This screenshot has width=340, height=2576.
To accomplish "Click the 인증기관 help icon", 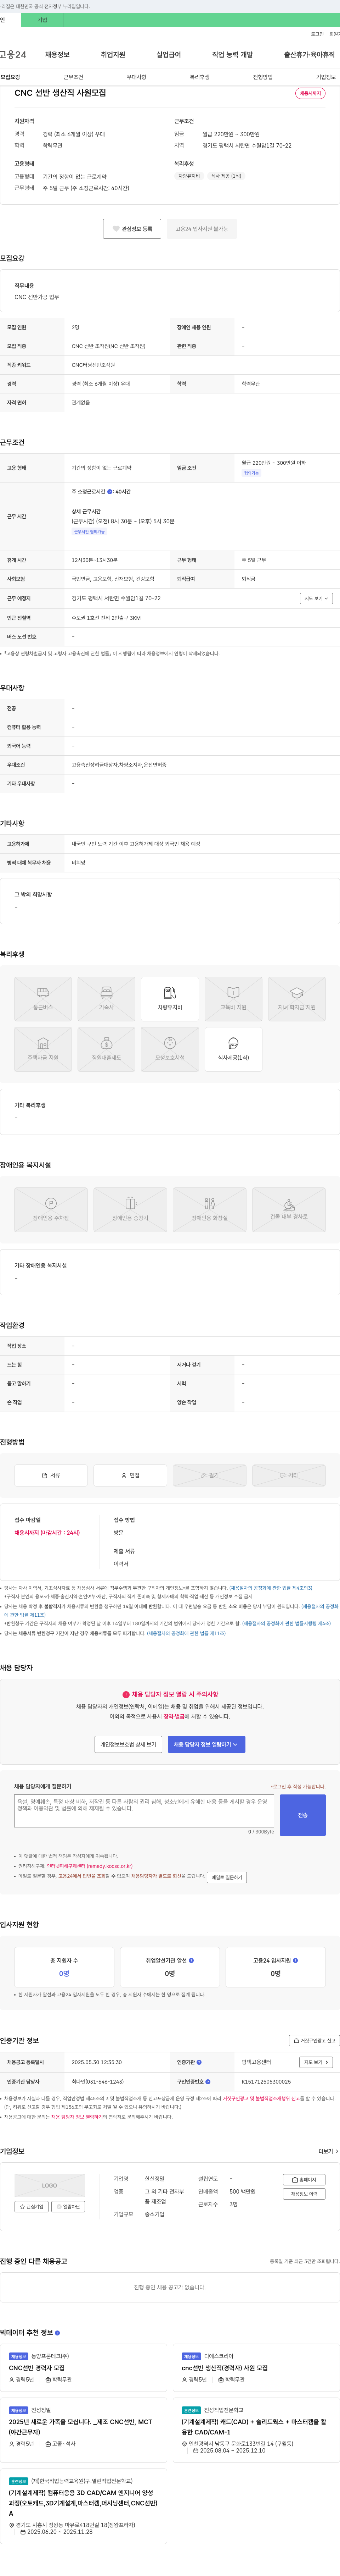I will coord(199,2062).
